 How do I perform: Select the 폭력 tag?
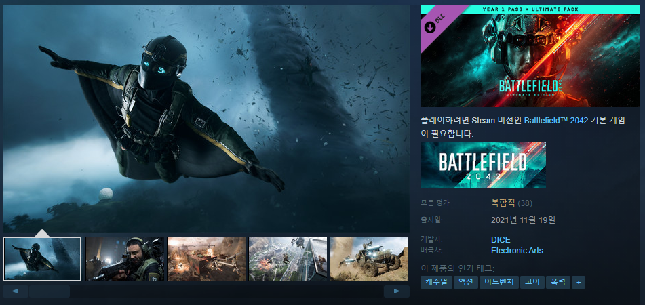(x=558, y=283)
